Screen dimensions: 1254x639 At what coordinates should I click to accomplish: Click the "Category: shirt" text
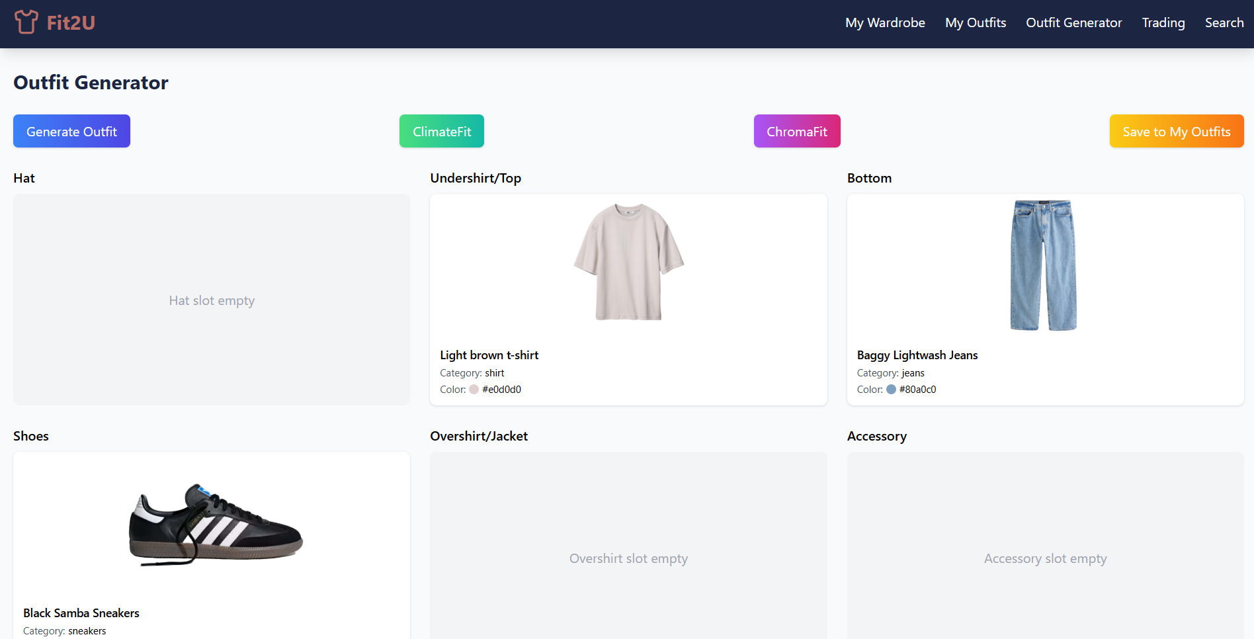point(472,373)
